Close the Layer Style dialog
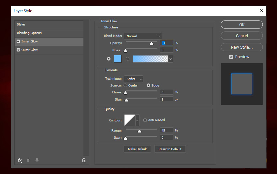This screenshot has width=277, height=174. coord(261,10)
